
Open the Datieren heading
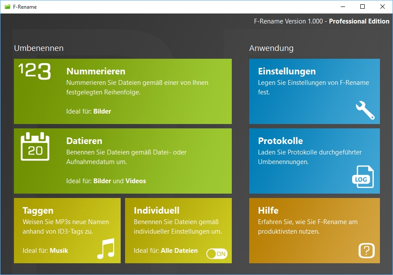coord(84,141)
